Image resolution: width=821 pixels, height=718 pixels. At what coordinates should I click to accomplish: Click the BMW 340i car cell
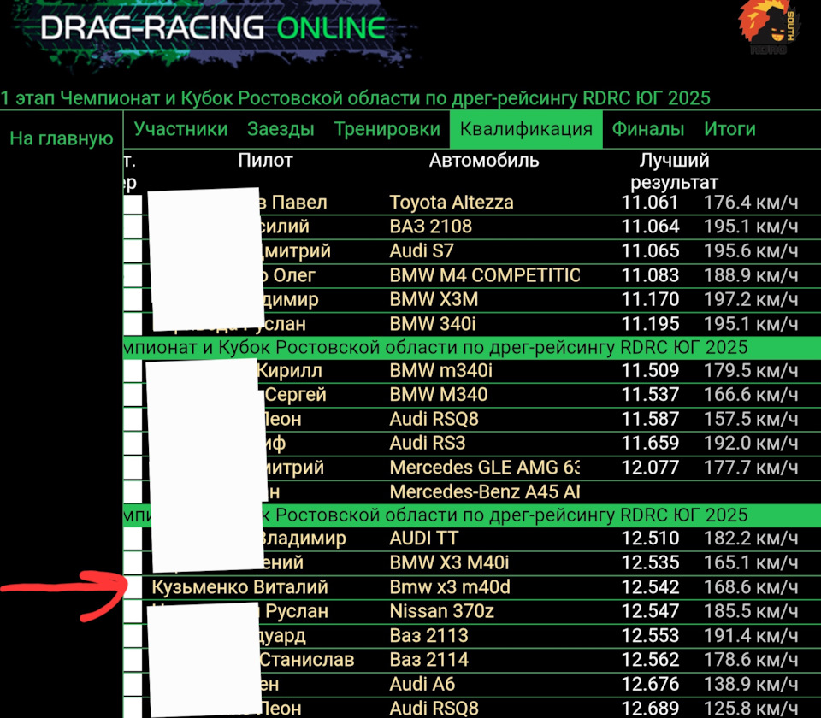(433, 324)
